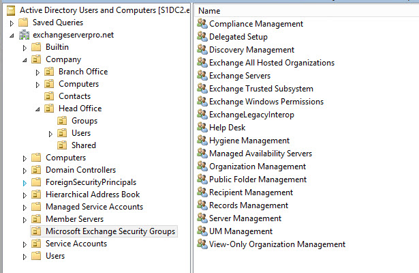Click the exchangeserverpro.net domain icon

[24, 35]
